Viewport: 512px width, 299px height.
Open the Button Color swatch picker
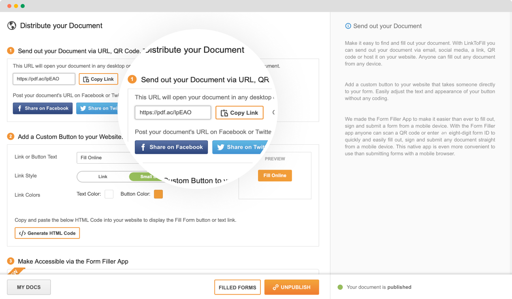[158, 194]
